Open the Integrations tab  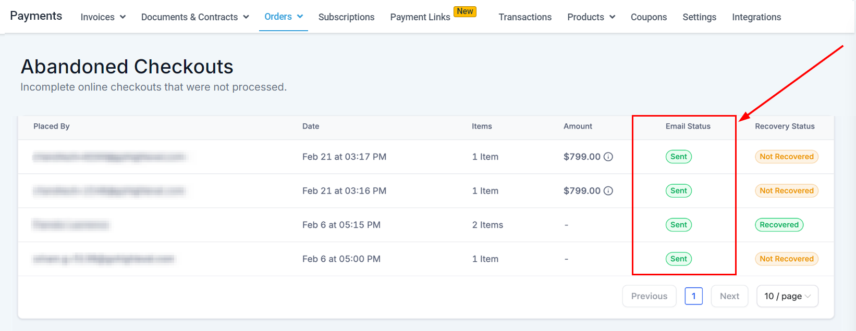(x=756, y=17)
